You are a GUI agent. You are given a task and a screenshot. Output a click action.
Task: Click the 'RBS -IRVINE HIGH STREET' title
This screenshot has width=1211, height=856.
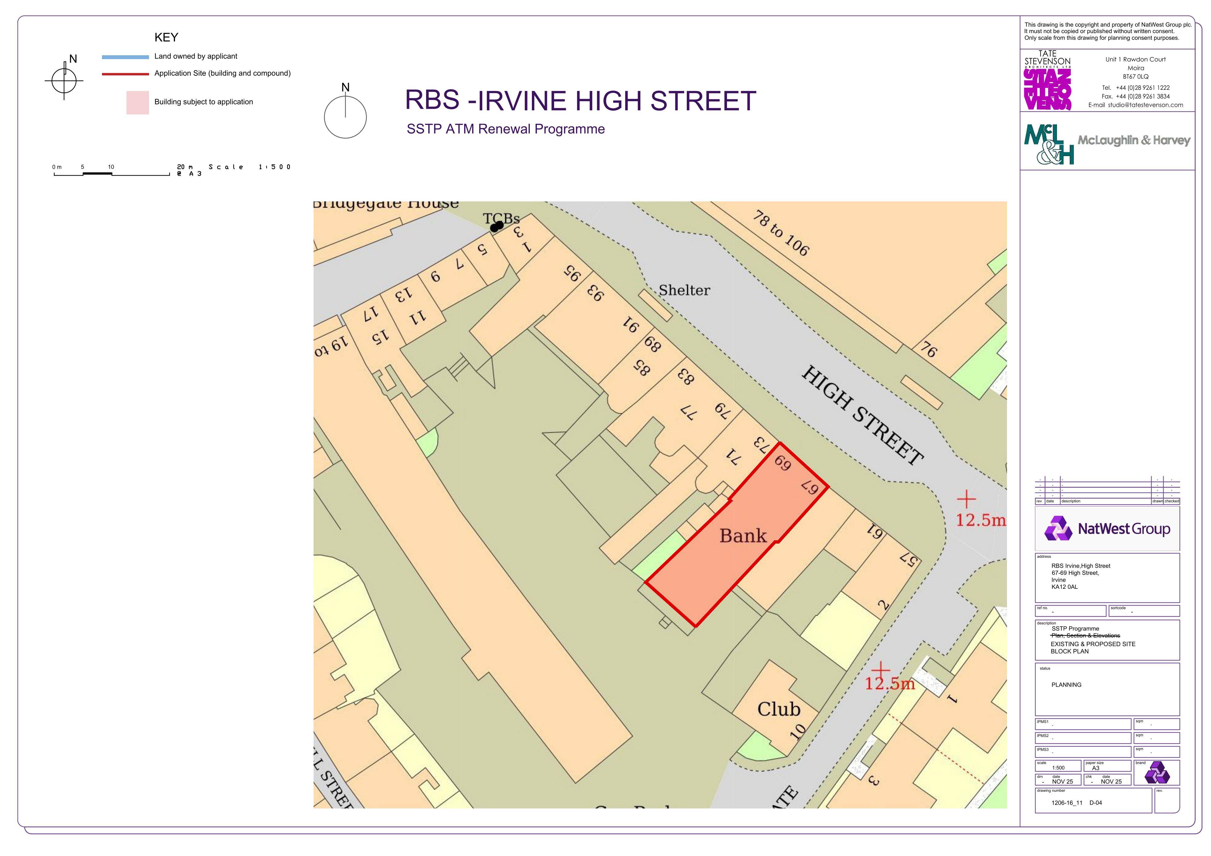(580, 100)
